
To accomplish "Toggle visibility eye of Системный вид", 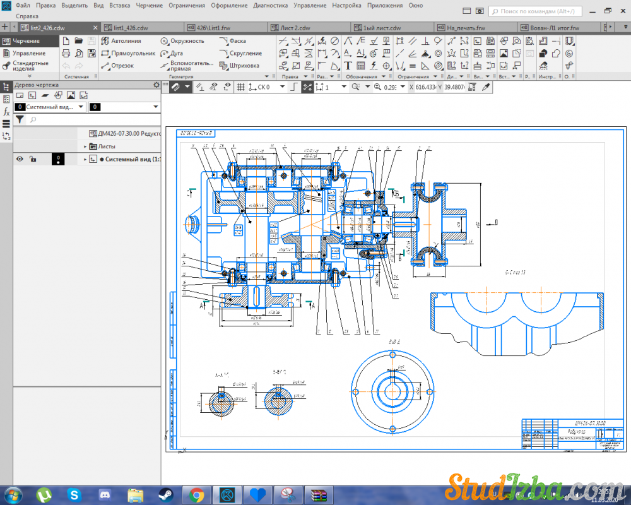I will [20, 159].
